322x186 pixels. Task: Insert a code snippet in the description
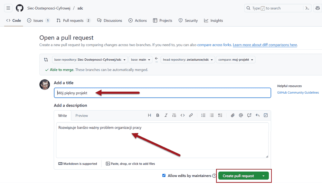183,115
